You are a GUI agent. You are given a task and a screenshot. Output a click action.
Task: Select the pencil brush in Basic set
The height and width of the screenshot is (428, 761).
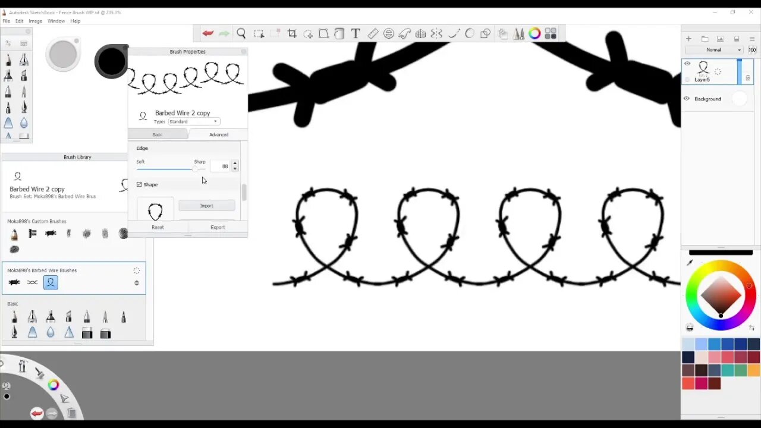pos(14,318)
